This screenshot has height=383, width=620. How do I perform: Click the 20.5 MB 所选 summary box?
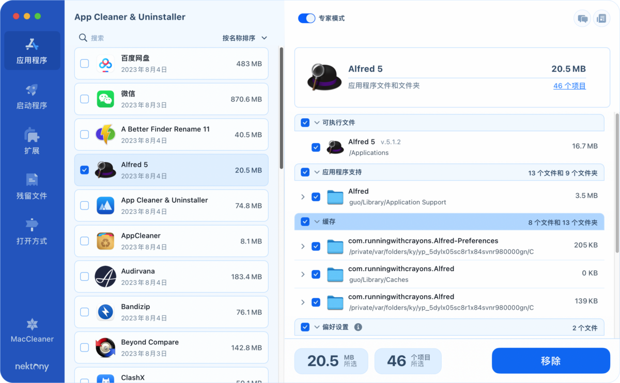click(x=331, y=361)
